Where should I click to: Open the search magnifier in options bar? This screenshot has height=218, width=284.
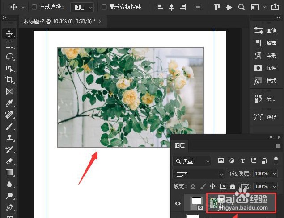(x=241, y=7)
